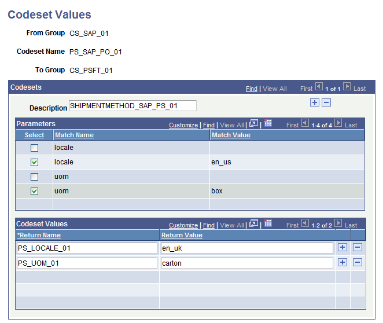Edit the en_uk return value field
The image size is (383, 323).
[x=247, y=248]
